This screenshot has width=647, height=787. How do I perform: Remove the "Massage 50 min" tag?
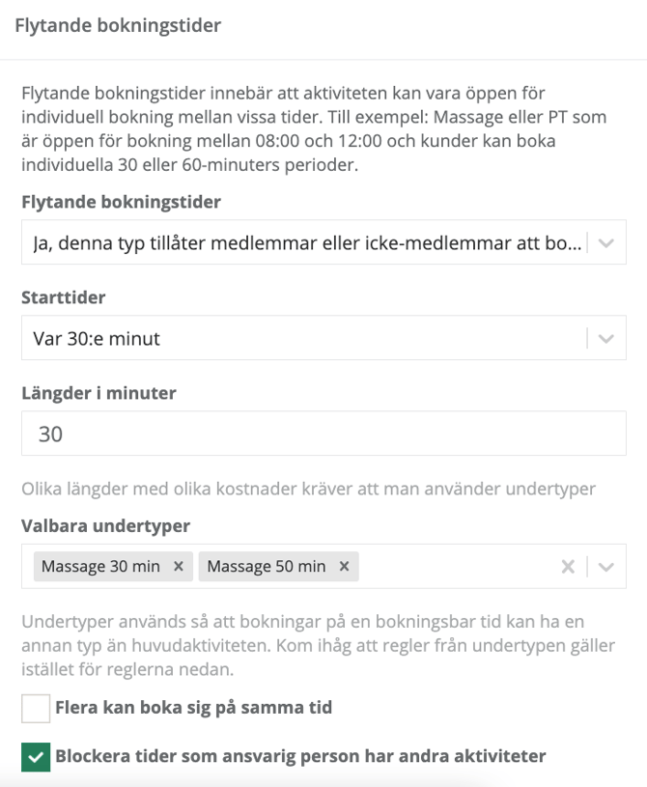343,568
